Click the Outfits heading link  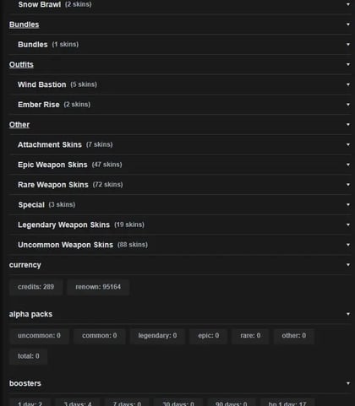[x=21, y=65]
